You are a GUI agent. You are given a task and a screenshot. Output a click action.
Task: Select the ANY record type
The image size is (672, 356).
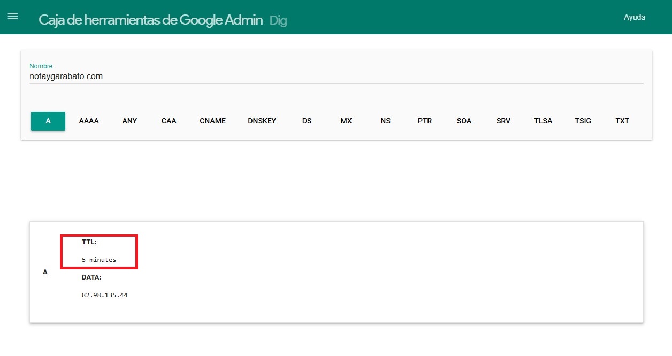129,121
